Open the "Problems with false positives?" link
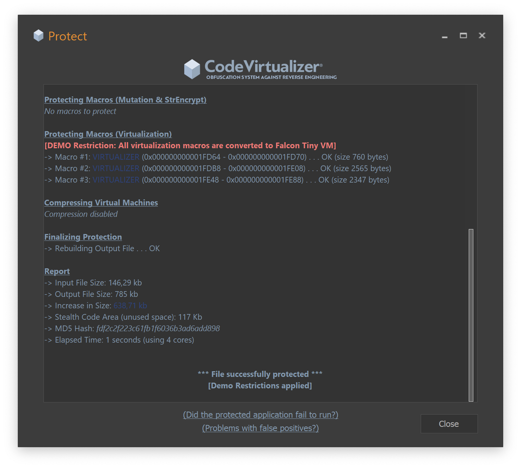Screen dimensions: 521x468 (260, 428)
